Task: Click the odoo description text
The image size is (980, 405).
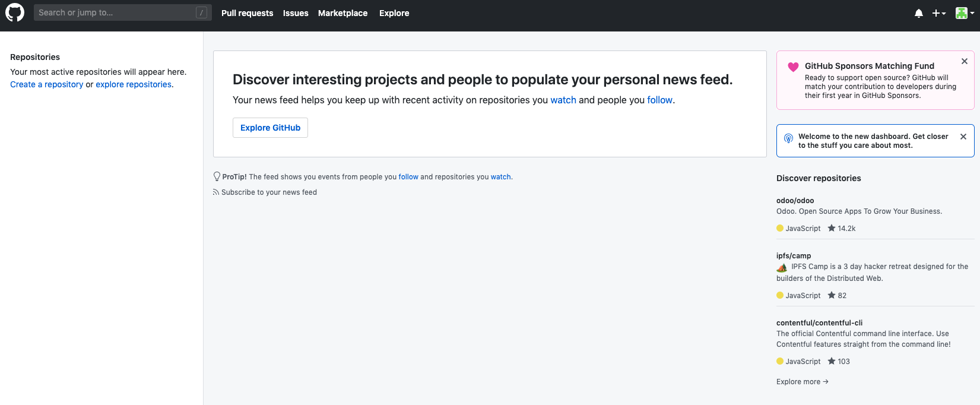Action: [x=859, y=211]
